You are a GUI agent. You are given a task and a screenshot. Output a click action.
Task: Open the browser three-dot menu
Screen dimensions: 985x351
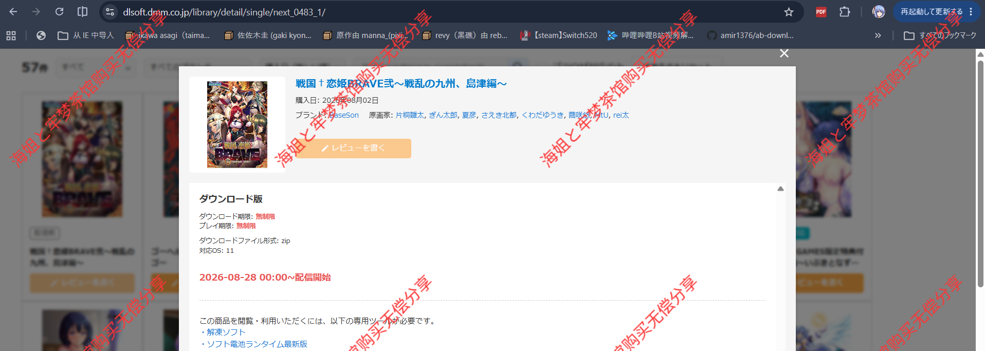[971, 12]
